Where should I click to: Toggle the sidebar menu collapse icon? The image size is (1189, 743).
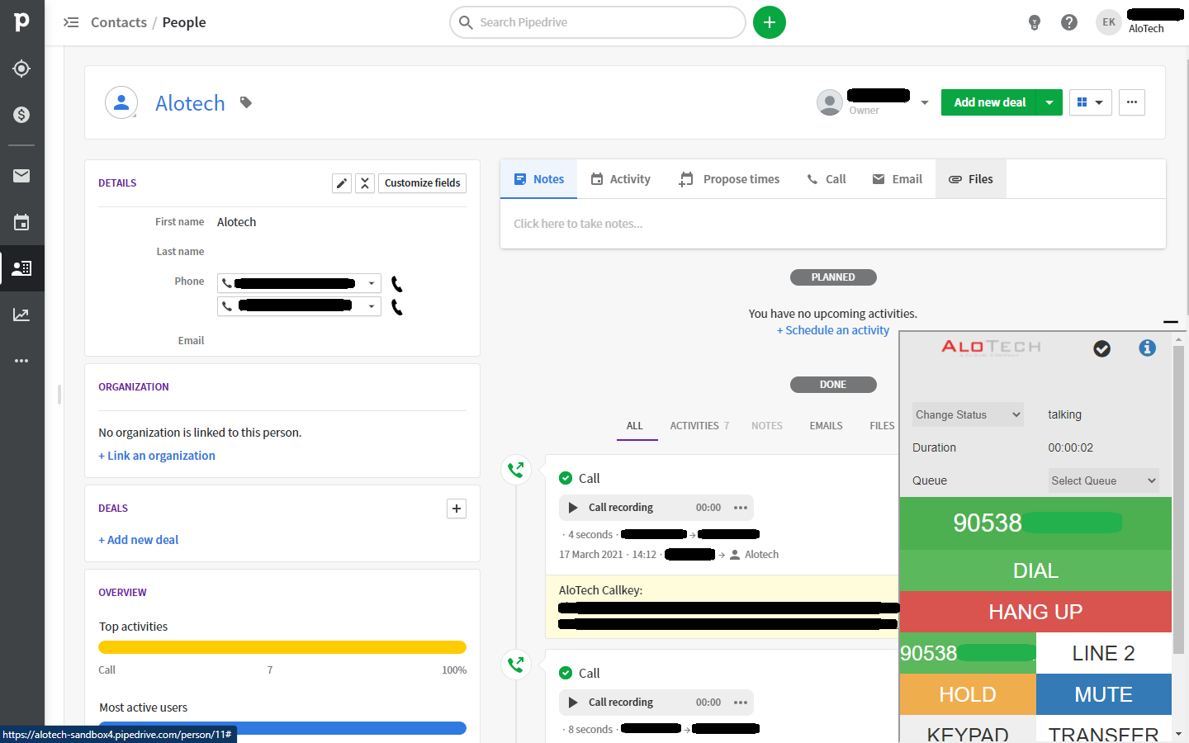pyautogui.click(x=71, y=22)
